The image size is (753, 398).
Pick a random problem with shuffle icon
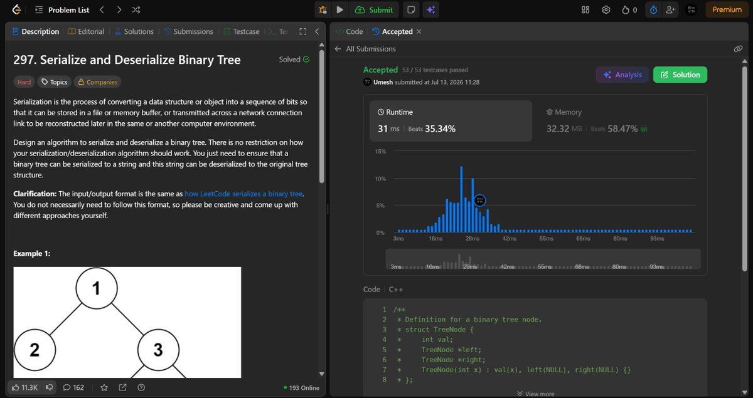pyautogui.click(x=136, y=9)
